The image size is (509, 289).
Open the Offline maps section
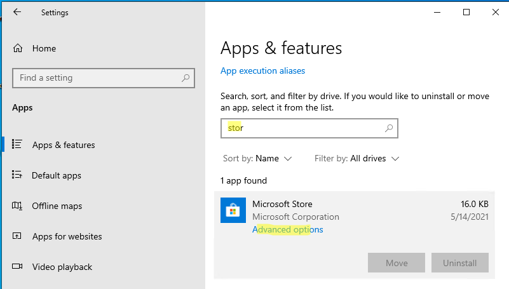point(57,206)
